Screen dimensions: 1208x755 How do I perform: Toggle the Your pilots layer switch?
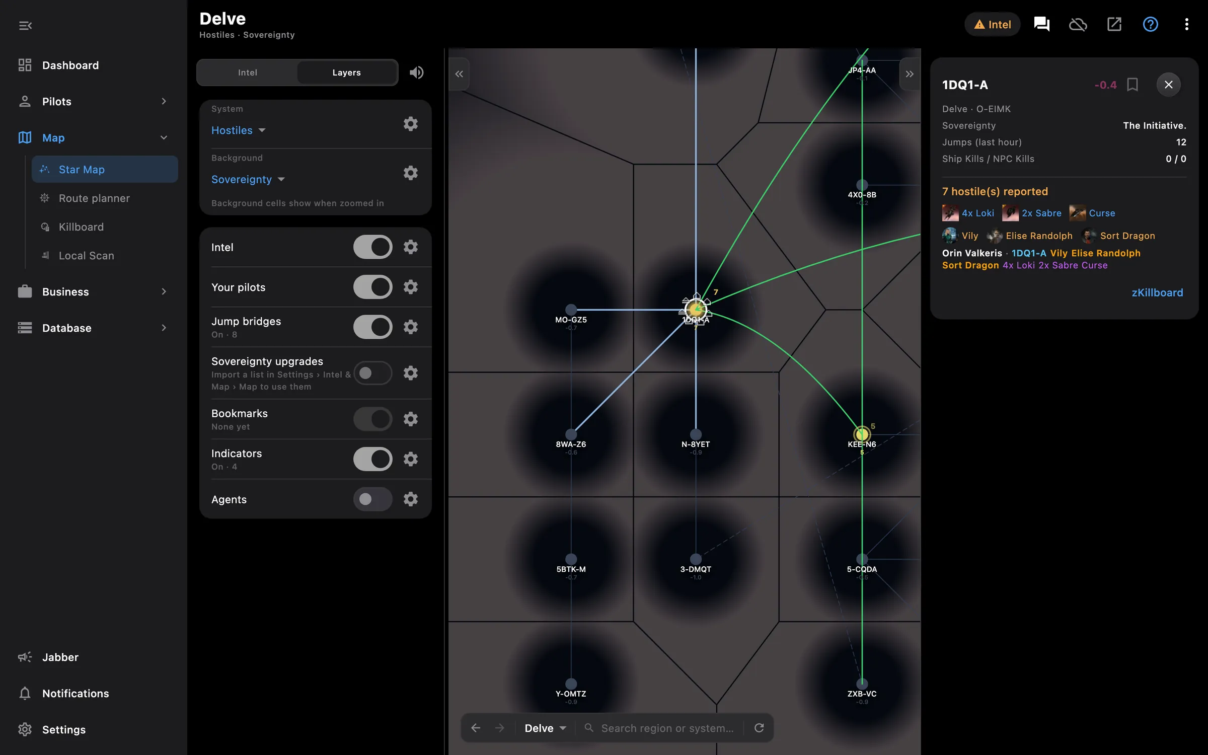[x=372, y=287]
